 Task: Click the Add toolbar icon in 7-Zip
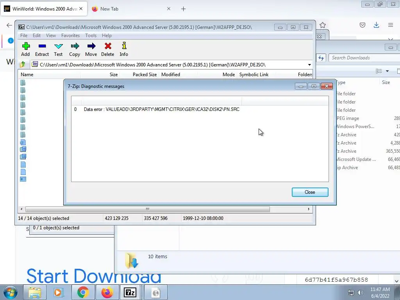click(25, 49)
